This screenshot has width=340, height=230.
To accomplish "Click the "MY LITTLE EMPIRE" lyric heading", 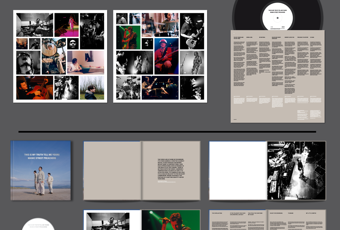I will click(311, 213).
